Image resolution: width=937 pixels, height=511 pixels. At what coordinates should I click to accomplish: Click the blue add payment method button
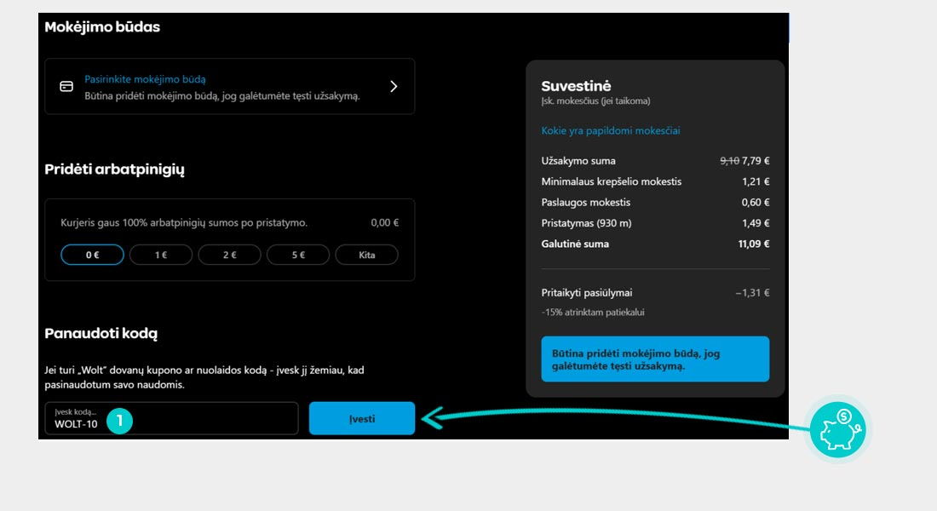click(x=655, y=359)
